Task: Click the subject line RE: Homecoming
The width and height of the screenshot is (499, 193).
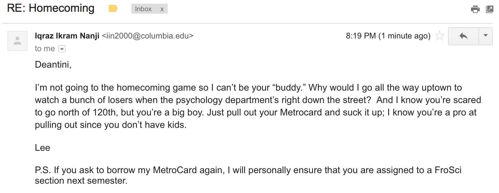Action: (50, 8)
